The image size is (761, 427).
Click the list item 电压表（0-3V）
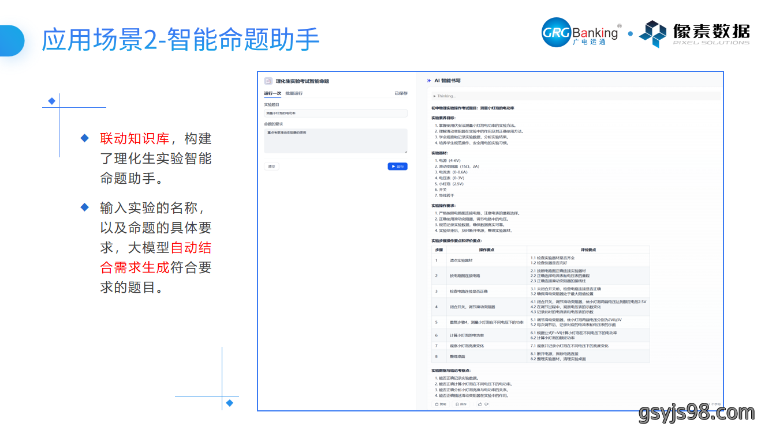coord(450,178)
